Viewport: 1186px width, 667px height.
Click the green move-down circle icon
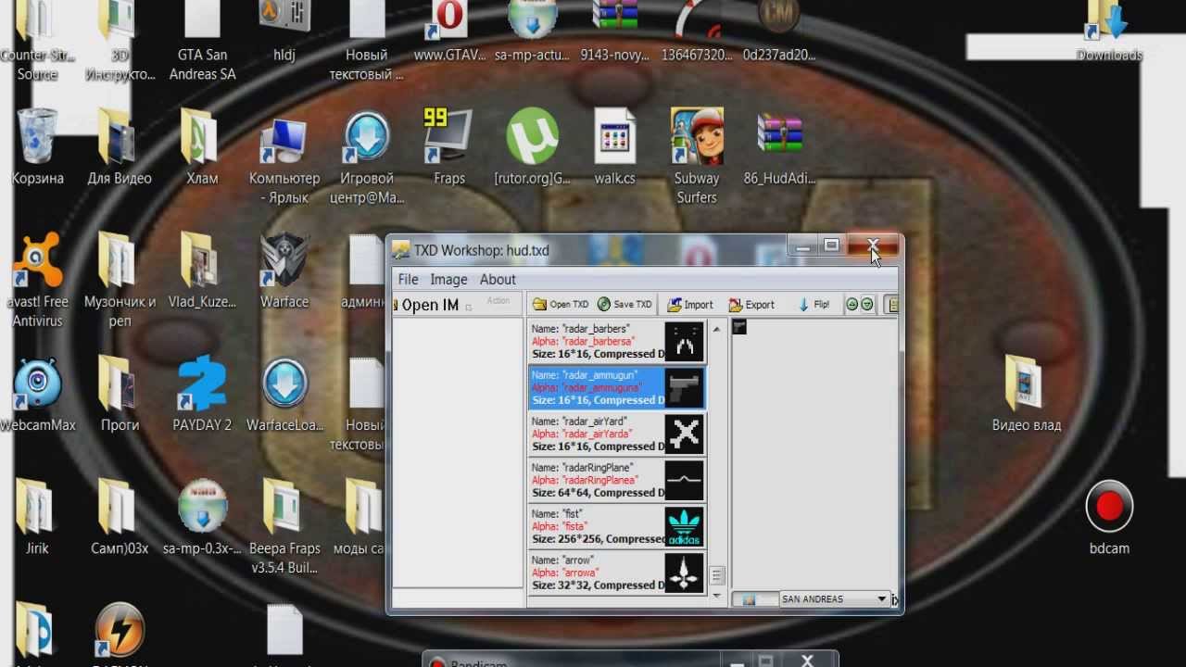coord(867,304)
